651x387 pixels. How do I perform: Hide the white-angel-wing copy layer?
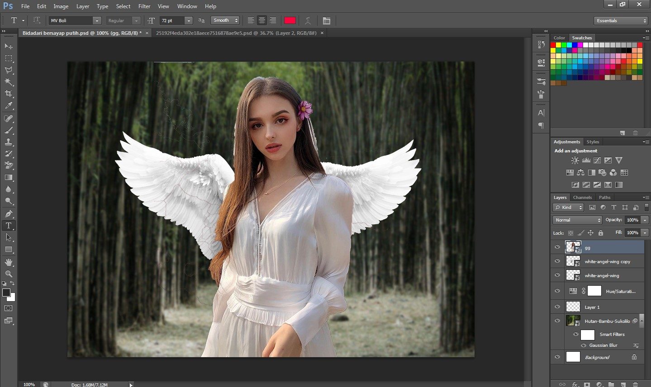tap(557, 261)
